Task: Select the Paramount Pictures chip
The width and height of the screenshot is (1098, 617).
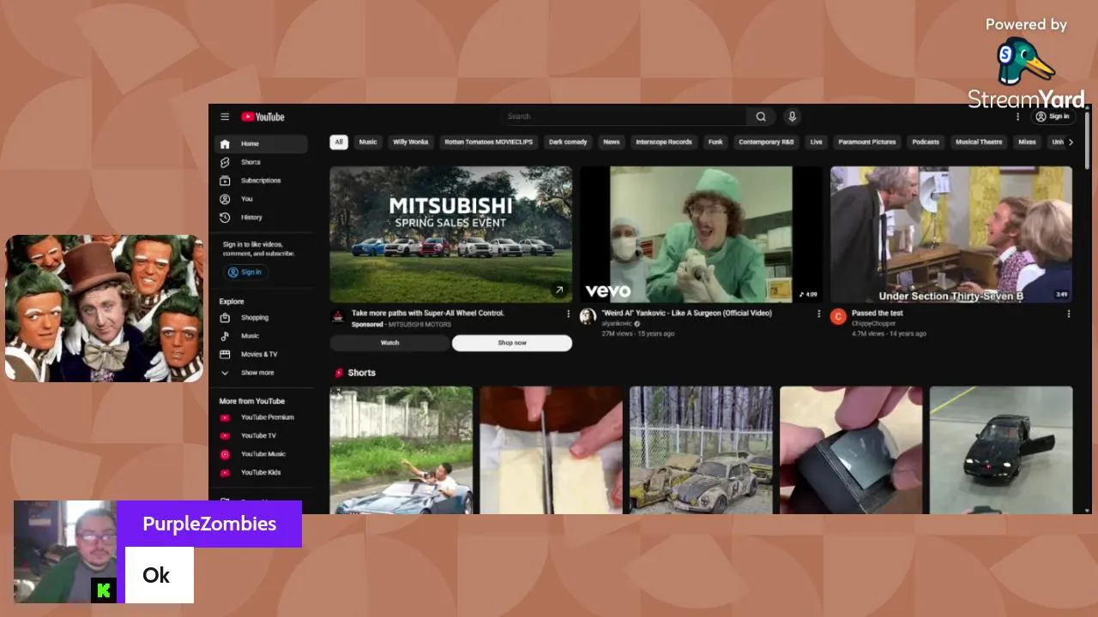Action: (867, 142)
